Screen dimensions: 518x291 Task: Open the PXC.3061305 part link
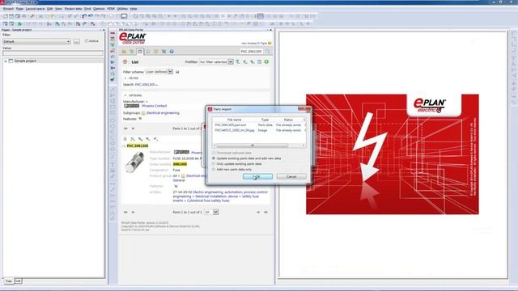click(x=138, y=145)
